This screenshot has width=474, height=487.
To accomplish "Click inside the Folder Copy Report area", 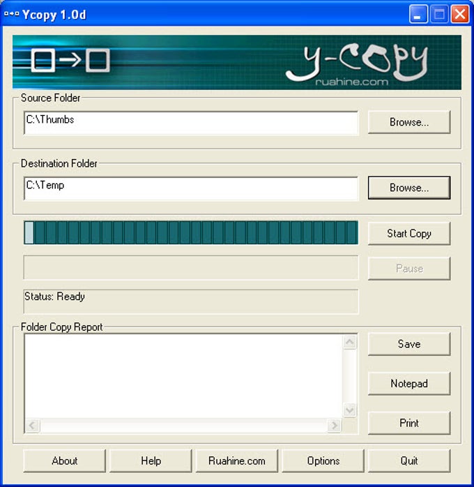I will pyautogui.click(x=183, y=376).
